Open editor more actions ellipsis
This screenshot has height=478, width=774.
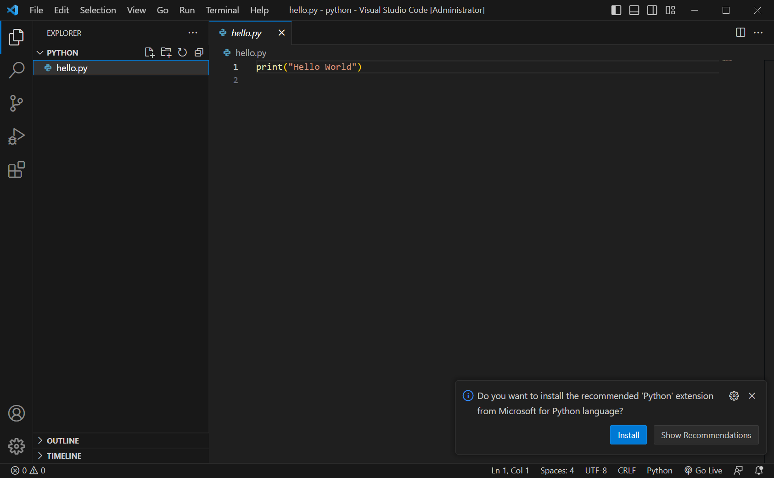point(758,32)
